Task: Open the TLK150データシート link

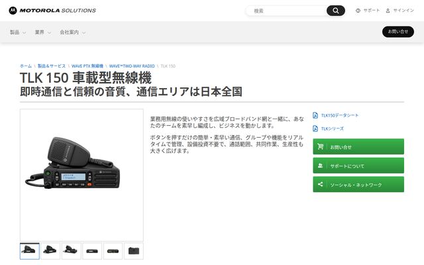Action: [x=340, y=115]
